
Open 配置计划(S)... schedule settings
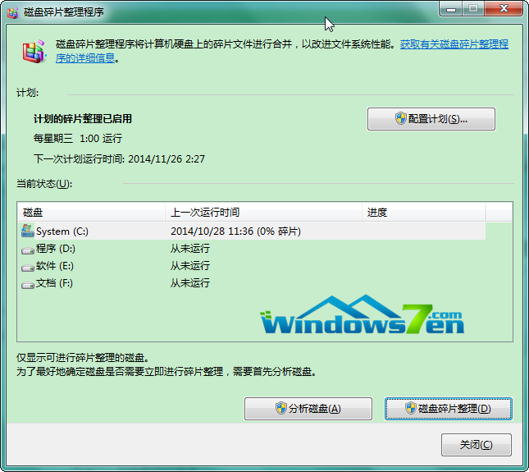pos(431,119)
